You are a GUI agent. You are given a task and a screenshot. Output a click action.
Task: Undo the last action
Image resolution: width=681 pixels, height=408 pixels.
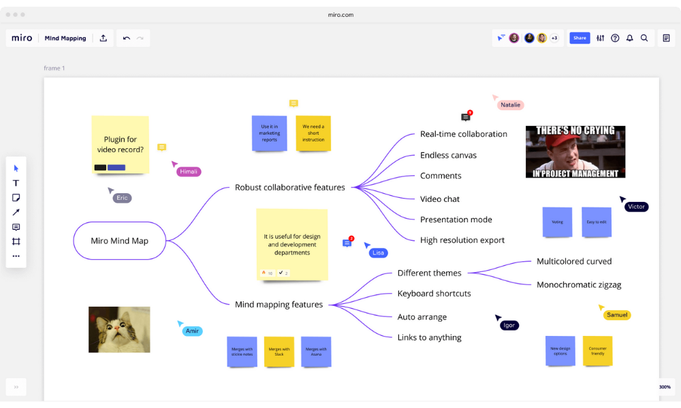click(127, 38)
